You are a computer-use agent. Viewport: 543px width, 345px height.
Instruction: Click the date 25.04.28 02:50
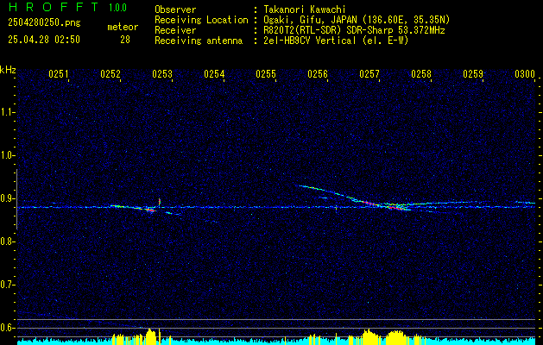44,40
